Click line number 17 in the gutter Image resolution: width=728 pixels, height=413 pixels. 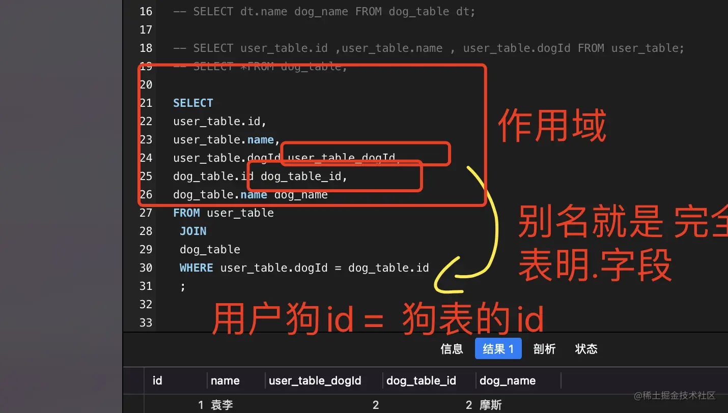146,29
